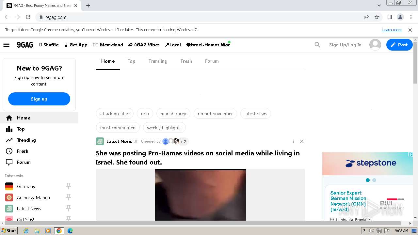Screen dimensions: 418x235
Task: Click the sidebar Forum speech-bubble icon
Action: pos(9,162)
